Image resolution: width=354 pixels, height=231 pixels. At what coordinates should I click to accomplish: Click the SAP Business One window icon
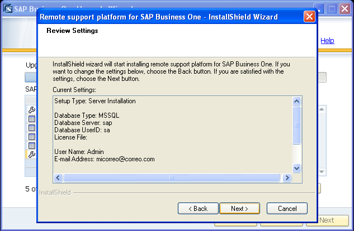[8, 8]
